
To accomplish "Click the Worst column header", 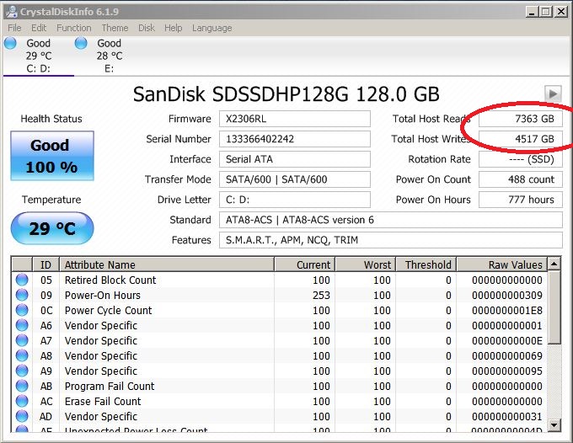I will click(366, 264).
